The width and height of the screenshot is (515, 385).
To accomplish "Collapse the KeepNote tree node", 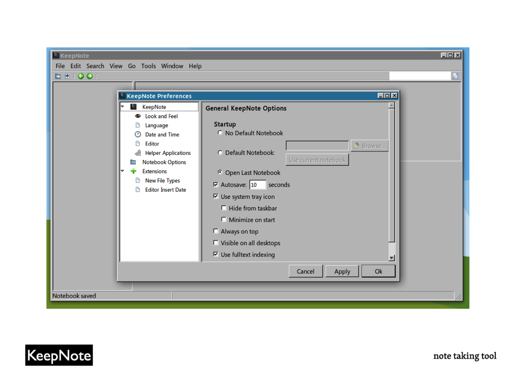I will click(x=122, y=107).
